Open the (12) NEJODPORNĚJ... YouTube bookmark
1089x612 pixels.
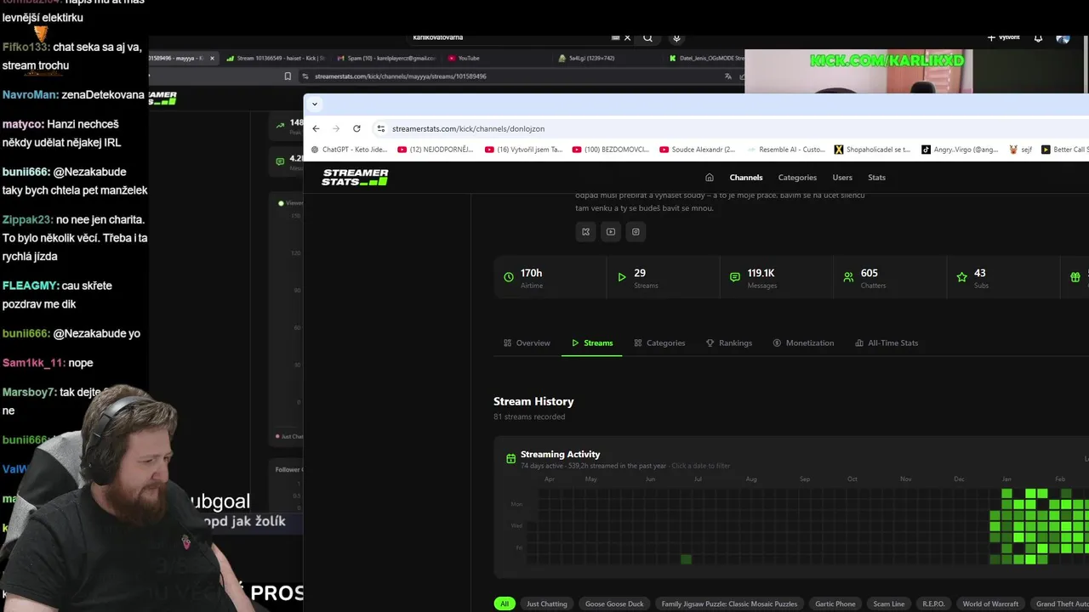point(436,150)
